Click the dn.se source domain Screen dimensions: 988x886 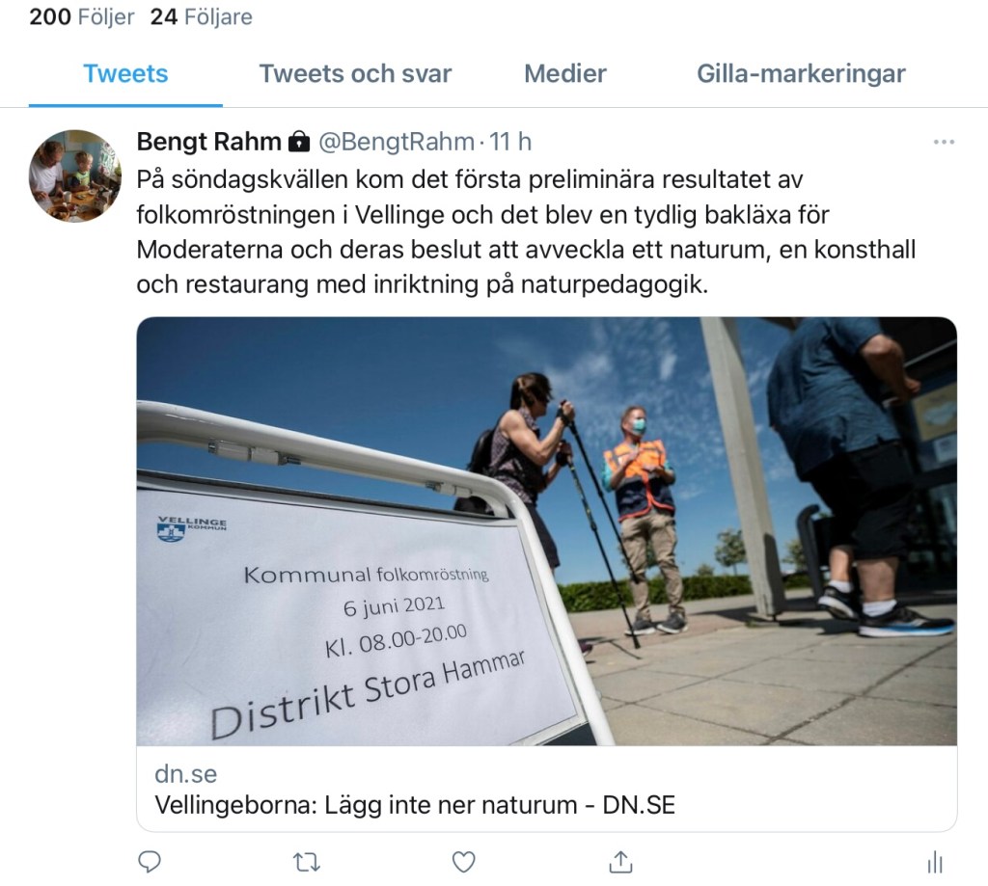pyautogui.click(x=186, y=773)
